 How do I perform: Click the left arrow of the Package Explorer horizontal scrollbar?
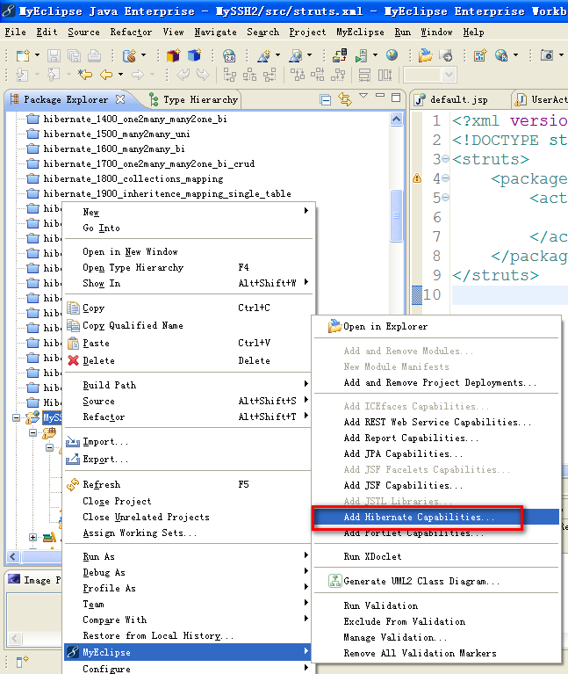[x=13, y=556]
